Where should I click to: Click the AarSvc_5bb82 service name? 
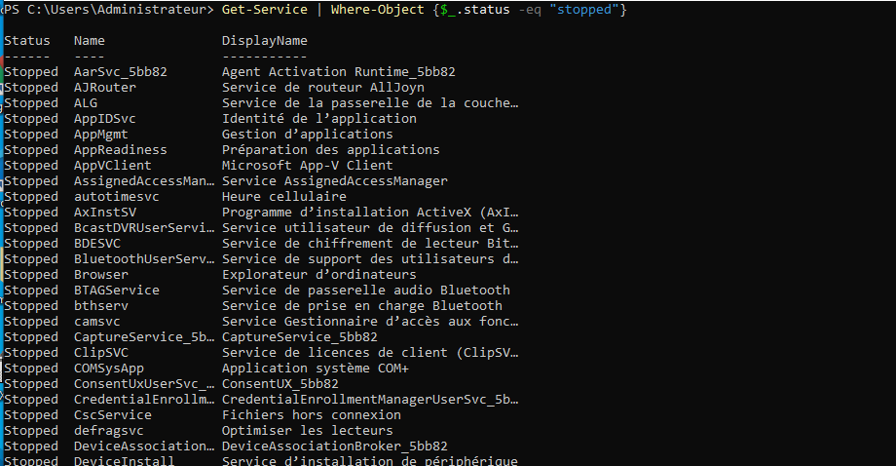click(120, 72)
